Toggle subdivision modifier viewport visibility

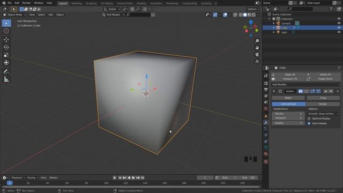pos(306,91)
